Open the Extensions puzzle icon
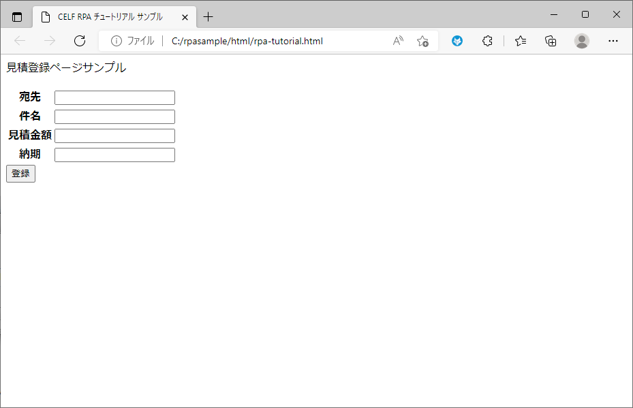 487,41
